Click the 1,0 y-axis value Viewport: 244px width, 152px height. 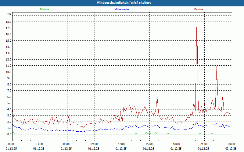pos(9,128)
